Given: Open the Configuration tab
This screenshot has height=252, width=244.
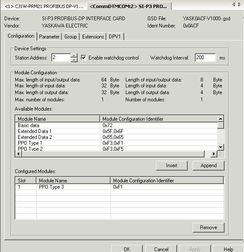Looking at the screenshot, I should tap(21, 36).
